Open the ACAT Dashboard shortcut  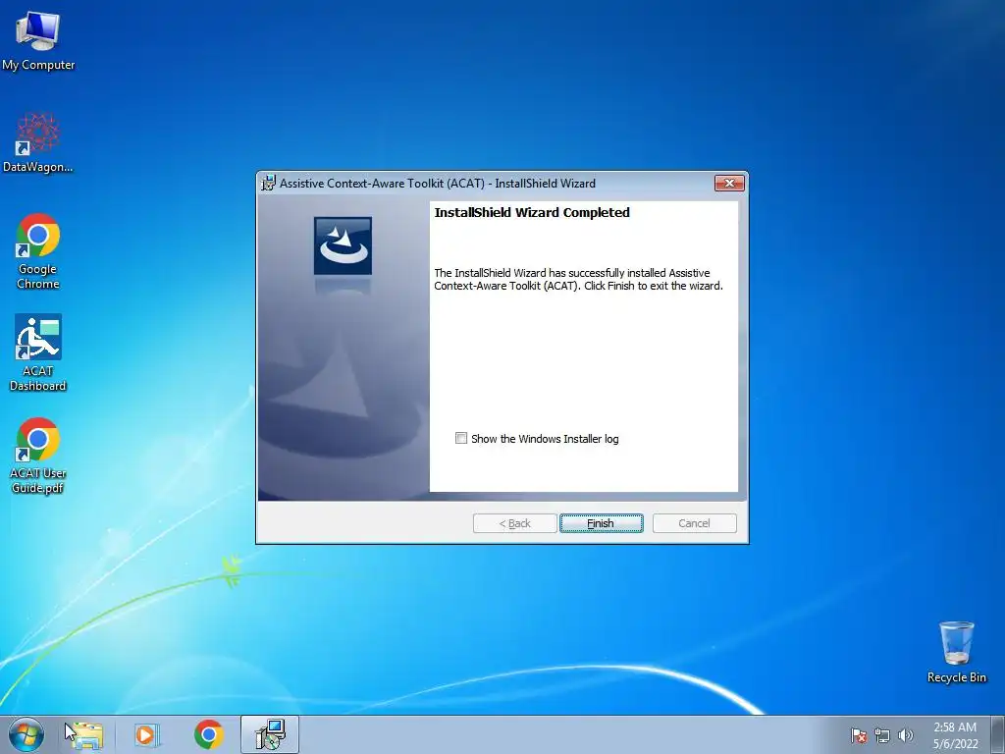[38, 352]
